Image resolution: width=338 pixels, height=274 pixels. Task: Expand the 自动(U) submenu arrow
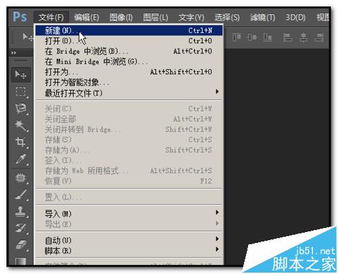click(x=217, y=239)
